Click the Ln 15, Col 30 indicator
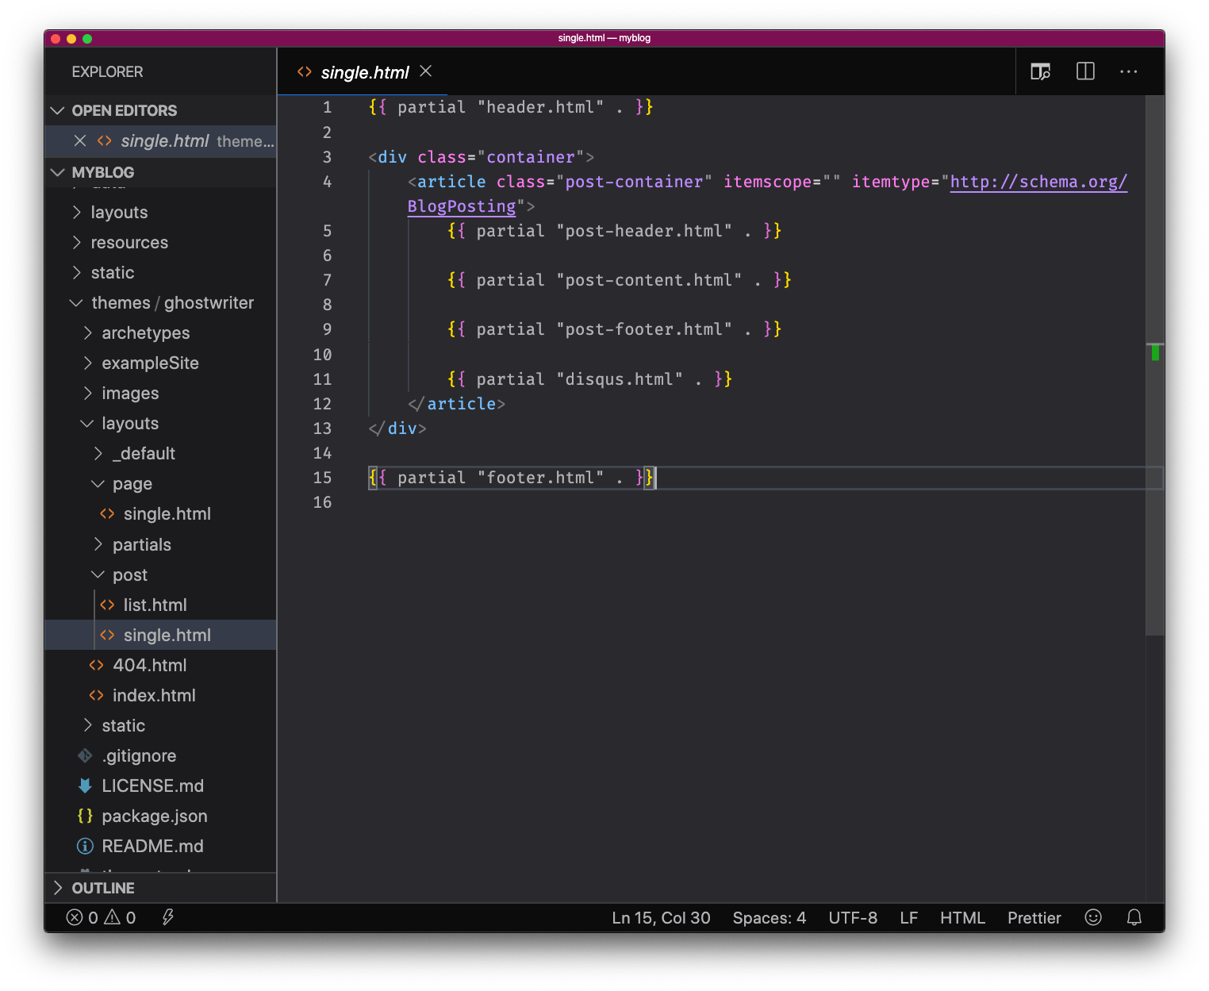 [x=661, y=917]
